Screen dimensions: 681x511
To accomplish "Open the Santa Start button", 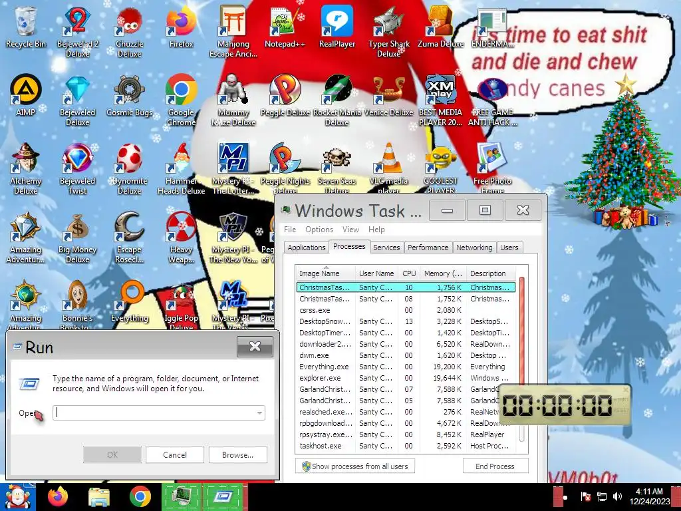I will tap(18, 497).
